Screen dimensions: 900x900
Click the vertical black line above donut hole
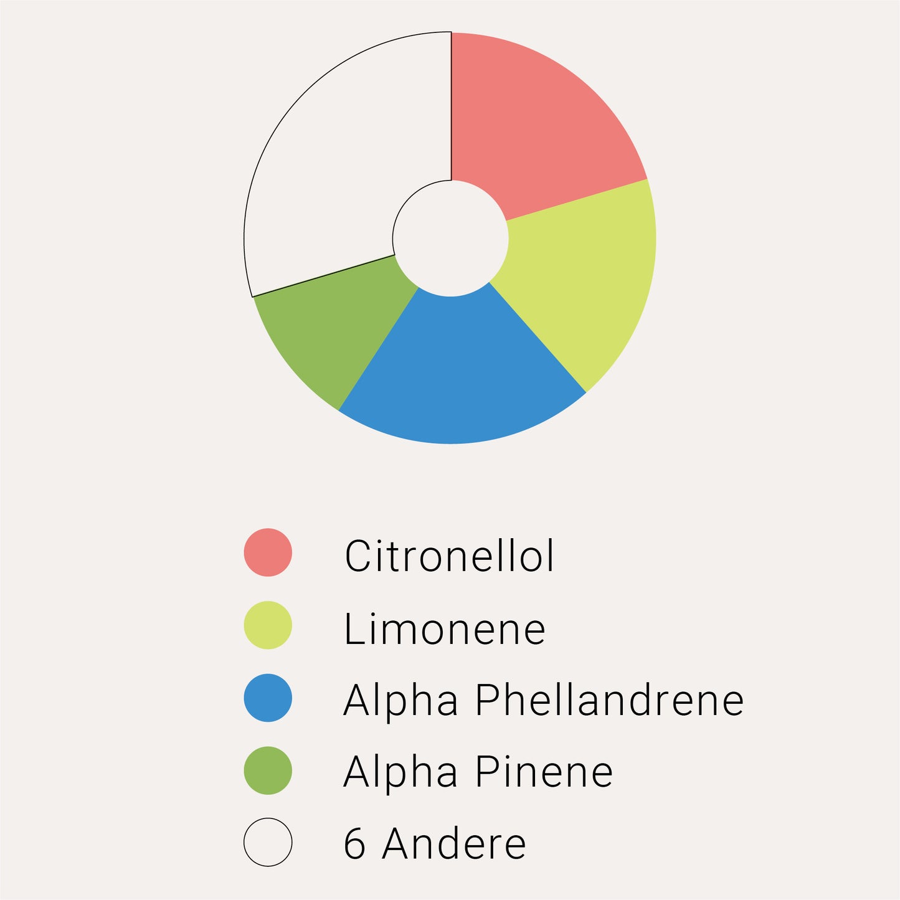[451, 106]
